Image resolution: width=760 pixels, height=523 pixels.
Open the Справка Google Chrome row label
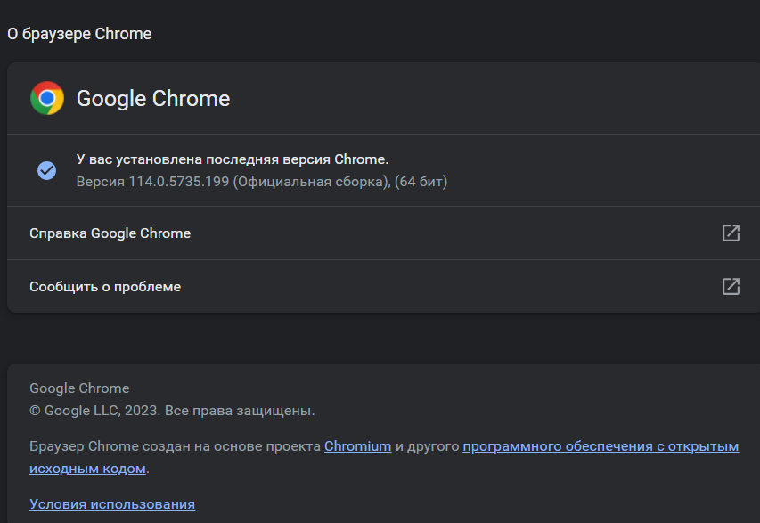click(x=110, y=233)
